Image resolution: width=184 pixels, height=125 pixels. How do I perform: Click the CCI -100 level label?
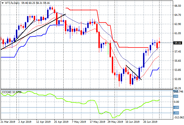click(x=176, y=107)
